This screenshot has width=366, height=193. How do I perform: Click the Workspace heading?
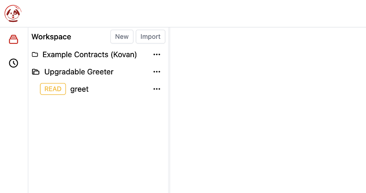(51, 37)
